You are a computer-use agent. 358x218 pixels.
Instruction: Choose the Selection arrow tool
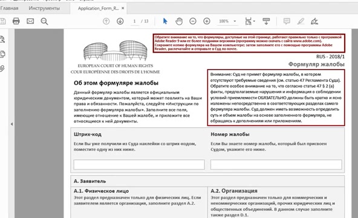165,21
